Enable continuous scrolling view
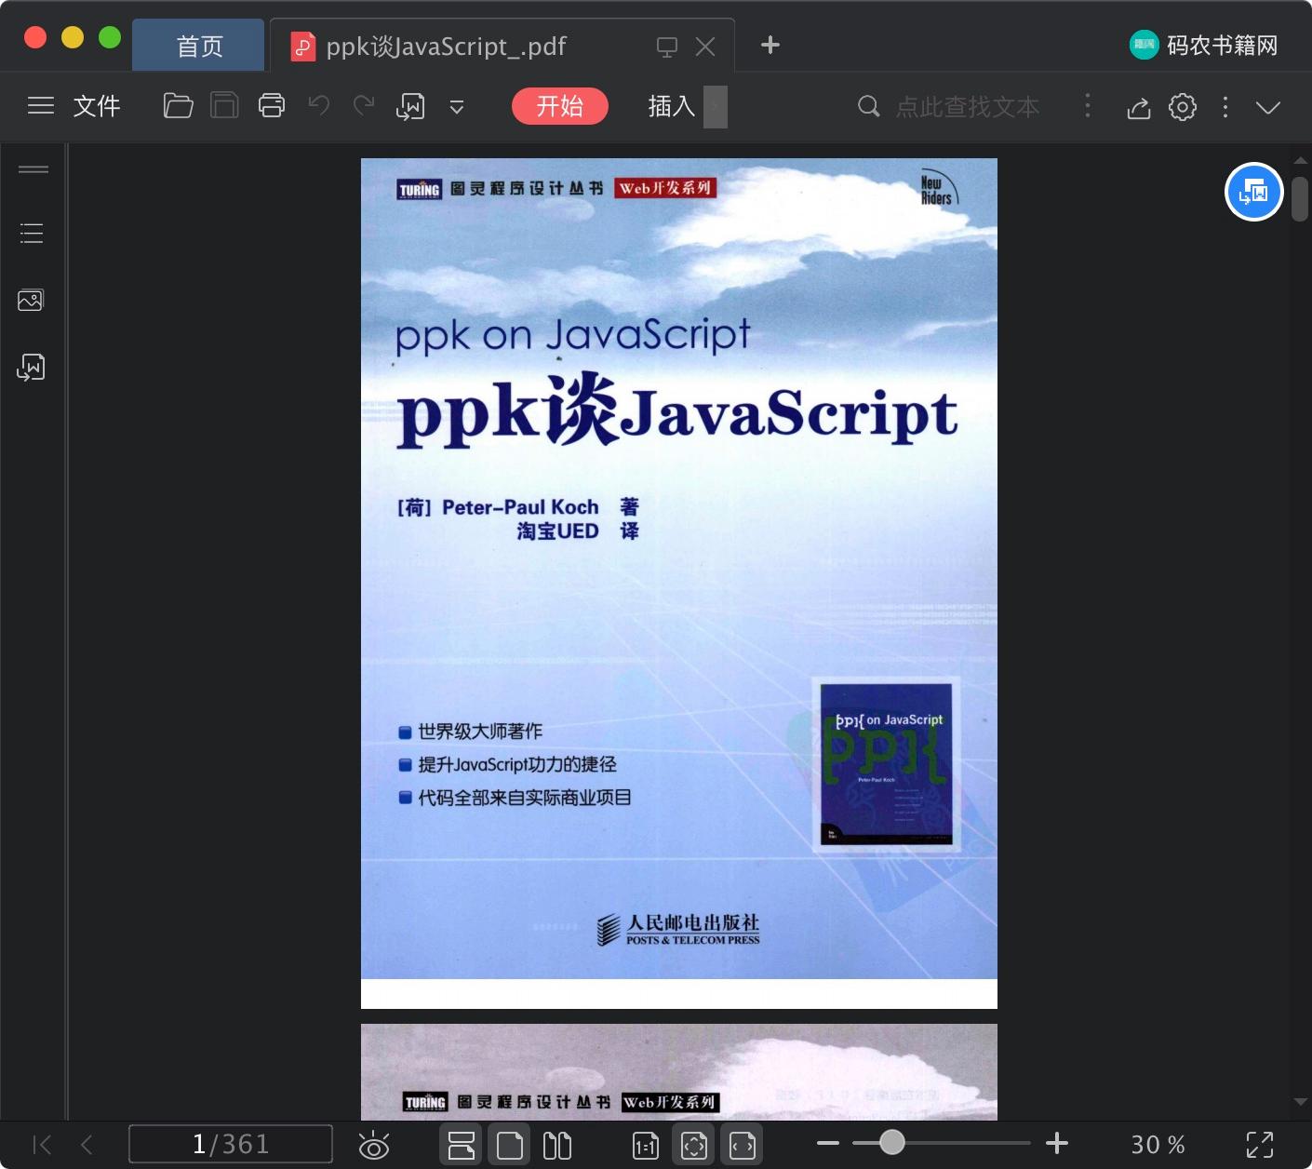This screenshot has height=1169, width=1312. coord(462,1145)
